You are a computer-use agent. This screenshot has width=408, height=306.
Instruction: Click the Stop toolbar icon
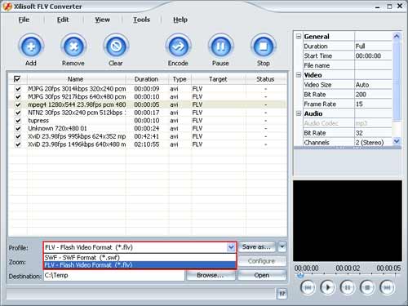point(263,47)
